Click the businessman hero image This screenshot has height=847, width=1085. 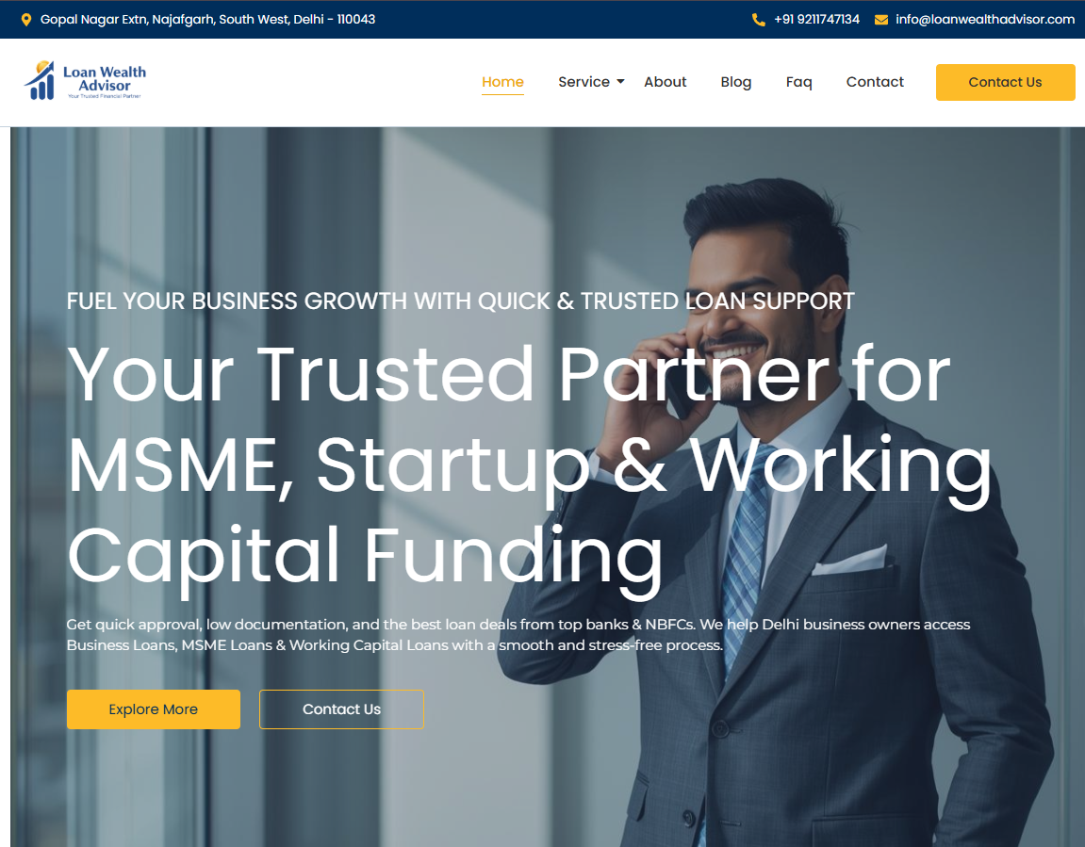pos(848,660)
